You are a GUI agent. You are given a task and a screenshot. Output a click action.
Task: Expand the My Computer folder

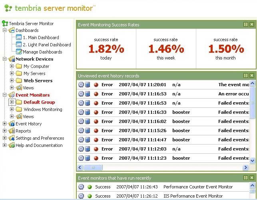[12, 66]
